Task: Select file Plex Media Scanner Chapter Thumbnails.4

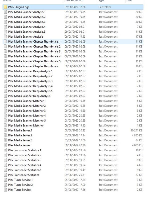Action: (x=34, y=56)
